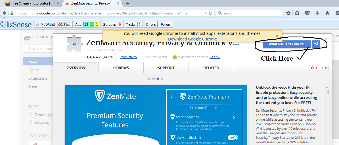Open the Downloads arrow icon
The width and height of the screenshot is (339, 145).
(317, 13)
